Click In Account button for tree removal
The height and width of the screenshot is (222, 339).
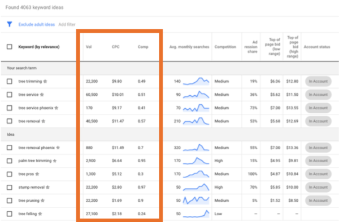(x=318, y=121)
